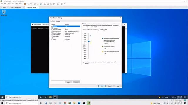Select the Sound Card device row
188x105 pixels.
point(66,36)
